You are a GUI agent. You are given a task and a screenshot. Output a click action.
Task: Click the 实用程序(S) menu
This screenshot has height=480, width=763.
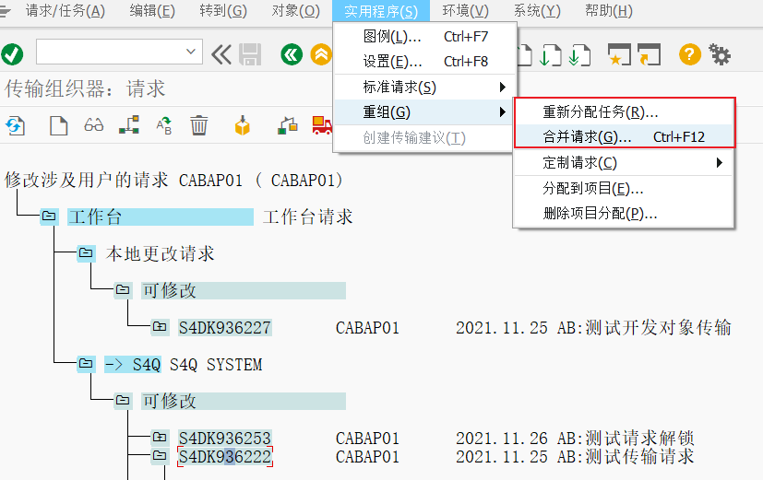[381, 11]
